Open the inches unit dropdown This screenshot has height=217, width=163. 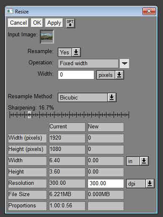(137, 161)
